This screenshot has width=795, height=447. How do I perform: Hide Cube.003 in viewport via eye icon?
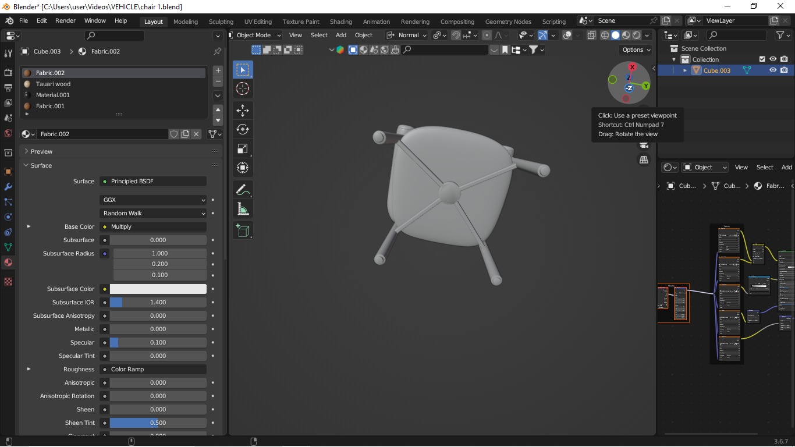773,70
